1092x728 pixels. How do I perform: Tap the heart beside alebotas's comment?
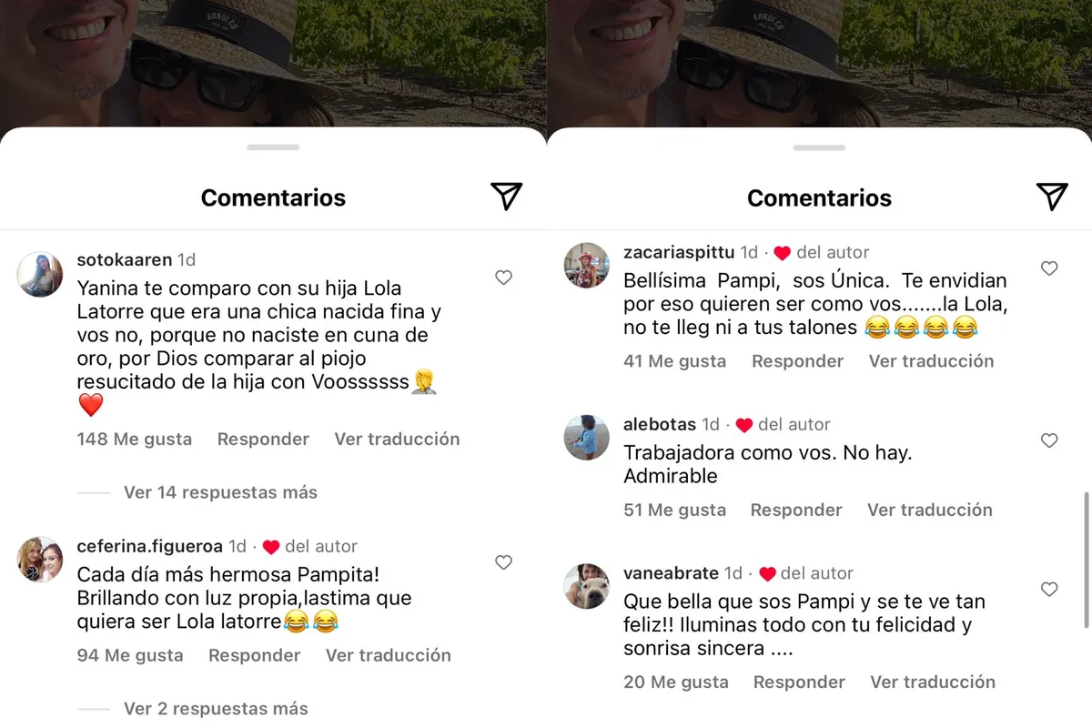(x=1049, y=440)
